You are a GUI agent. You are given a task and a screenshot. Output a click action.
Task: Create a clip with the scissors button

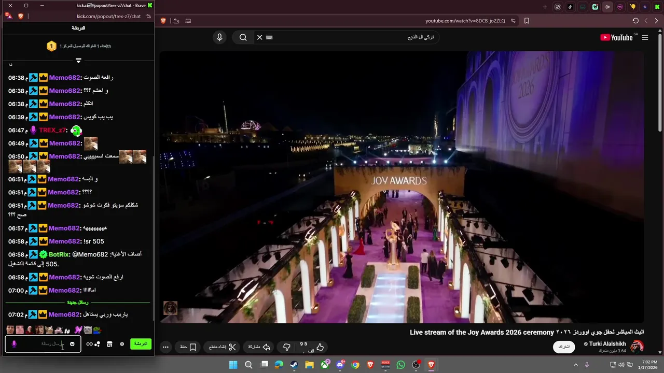click(223, 347)
